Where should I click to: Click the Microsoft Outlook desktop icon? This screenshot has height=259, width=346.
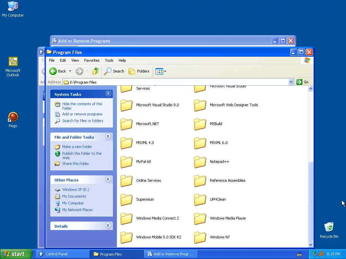(13, 67)
